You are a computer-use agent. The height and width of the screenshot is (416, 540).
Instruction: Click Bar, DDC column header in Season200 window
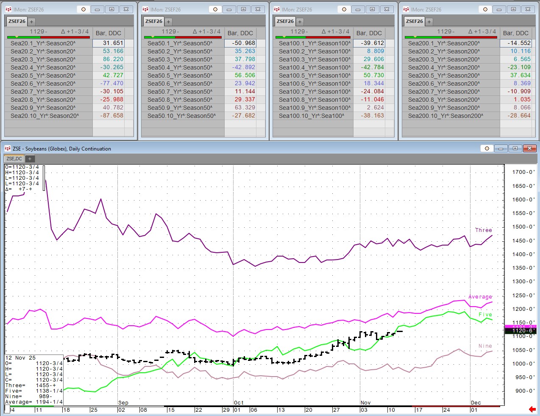[x=515, y=33]
